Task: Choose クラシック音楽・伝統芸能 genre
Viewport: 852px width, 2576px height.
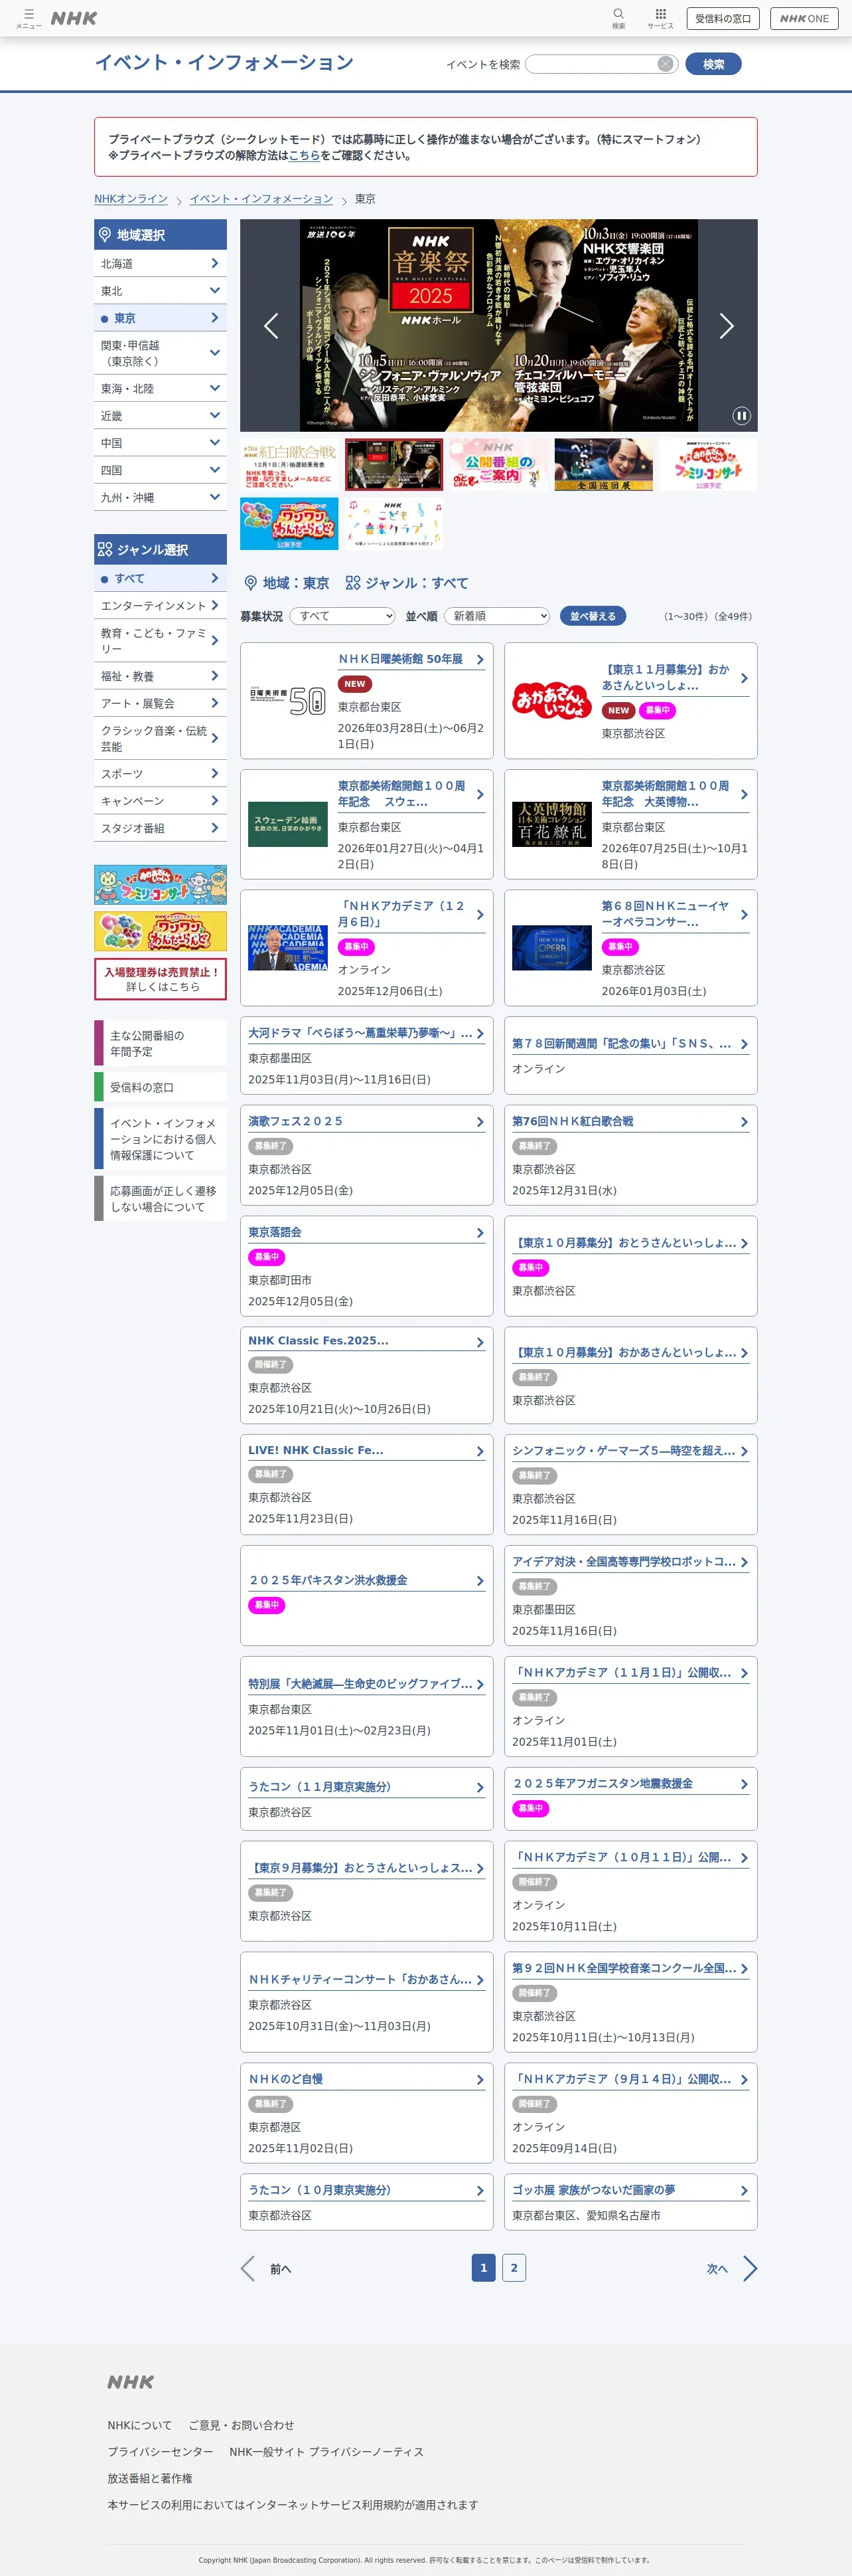Action: tap(161, 739)
